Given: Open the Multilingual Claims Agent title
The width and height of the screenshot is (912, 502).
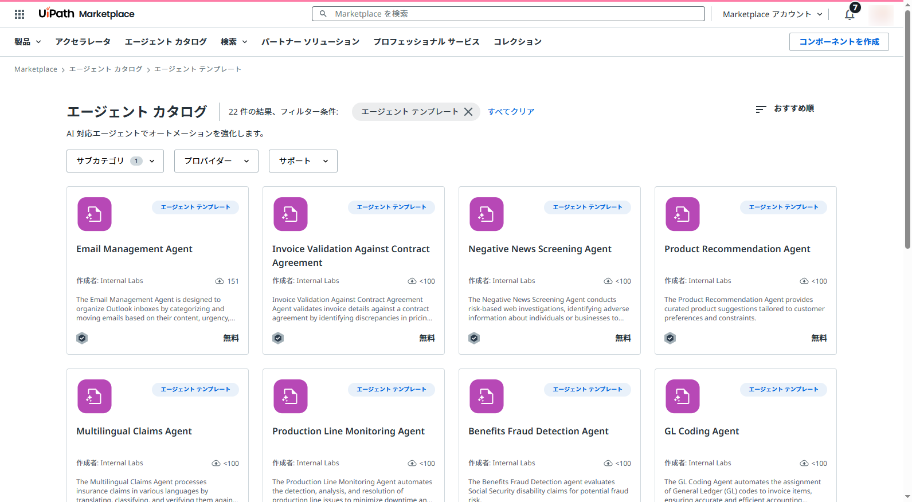Looking at the screenshot, I should (x=134, y=431).
